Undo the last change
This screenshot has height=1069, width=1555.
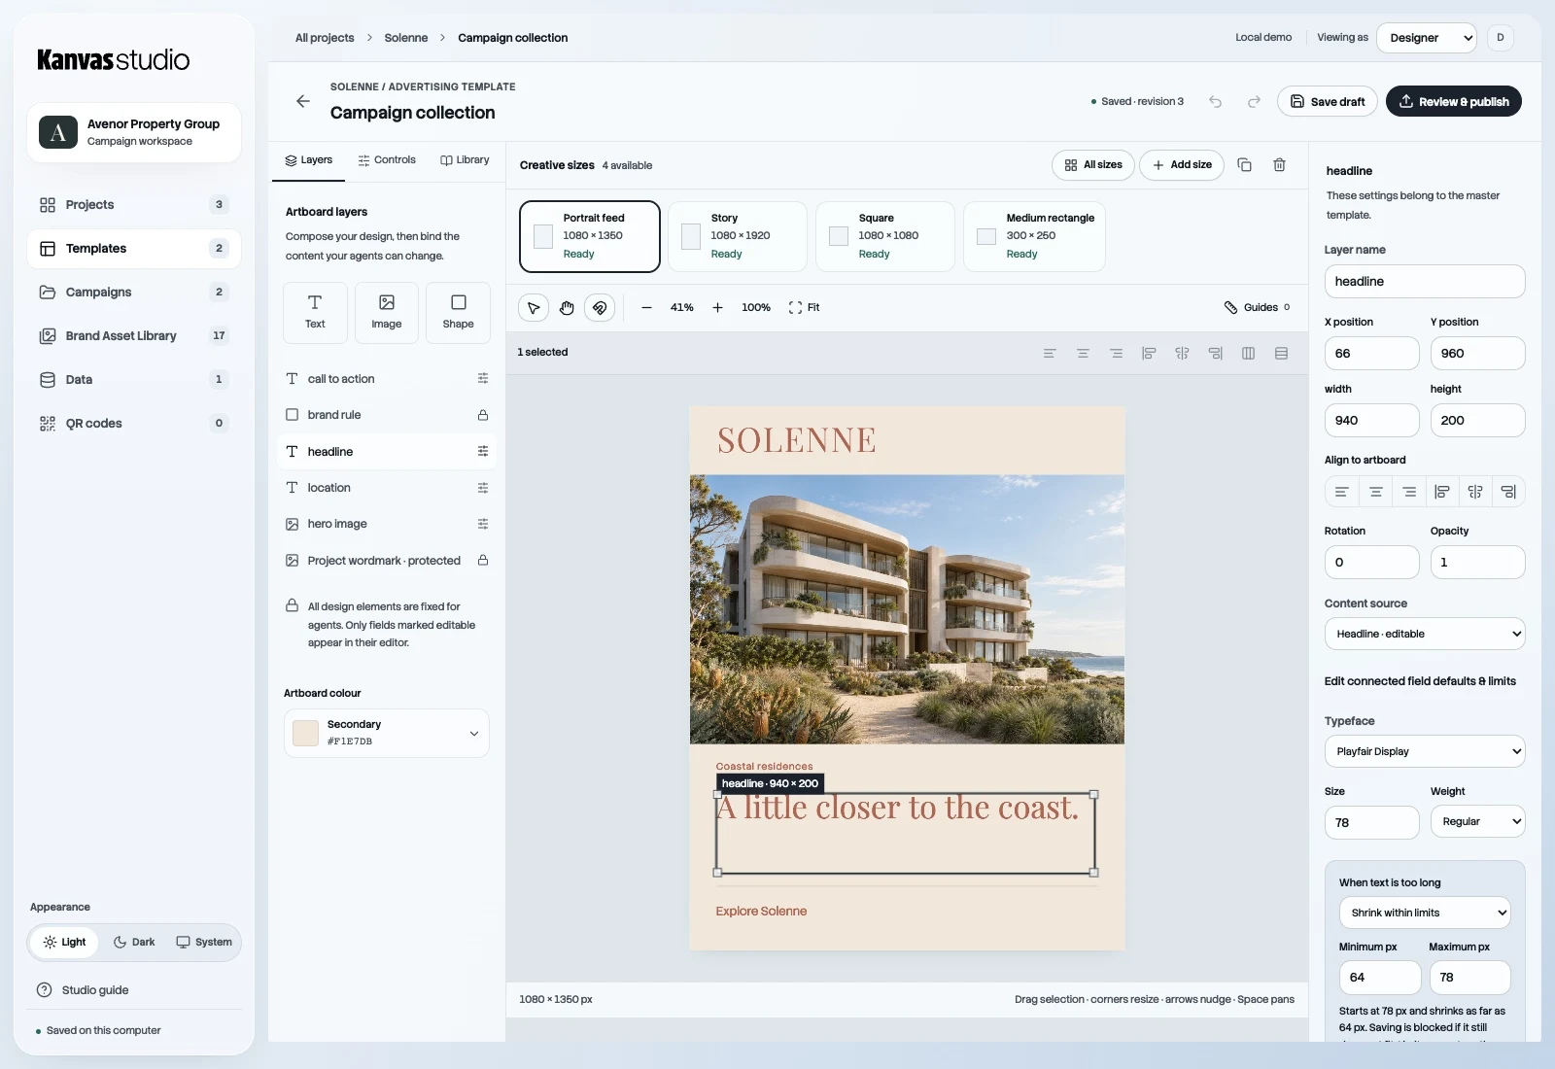pos(1215,101)
